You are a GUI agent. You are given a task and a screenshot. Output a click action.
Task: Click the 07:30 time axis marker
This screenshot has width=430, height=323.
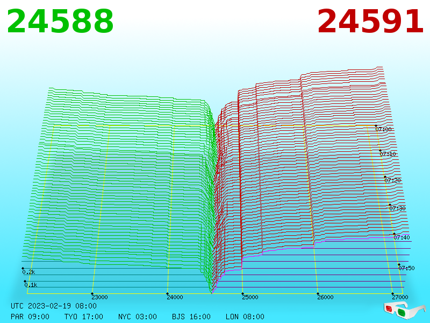pos(397,208)
